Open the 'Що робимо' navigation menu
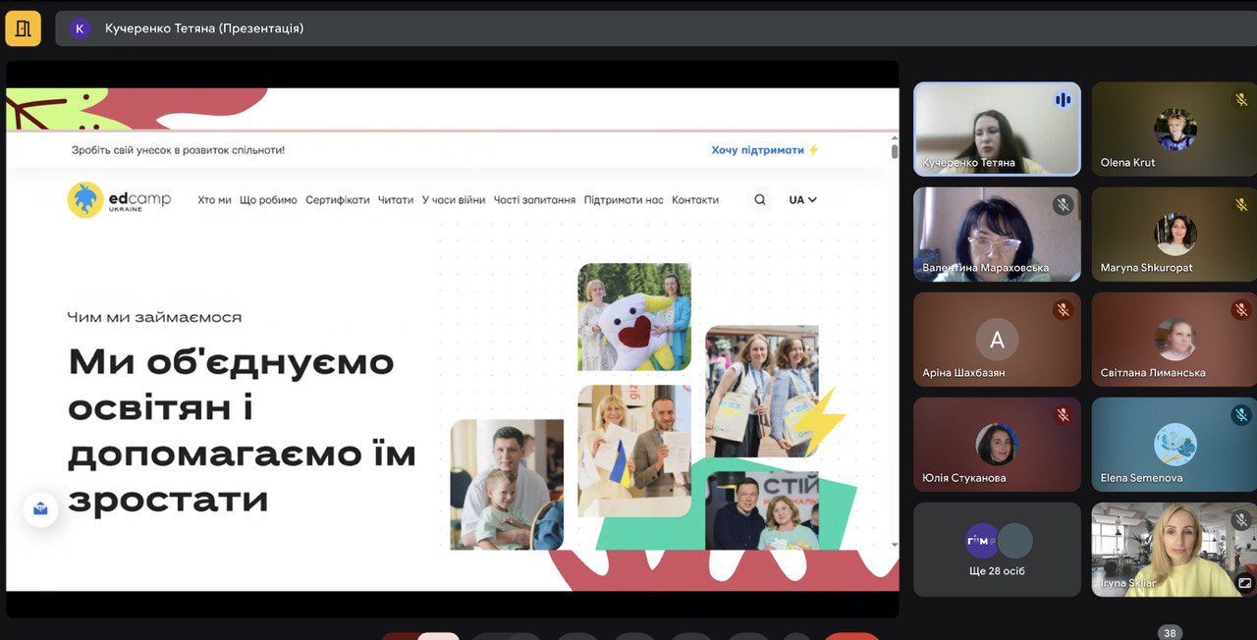This screenshot has width=1257, height=640. tap(268, 200)
